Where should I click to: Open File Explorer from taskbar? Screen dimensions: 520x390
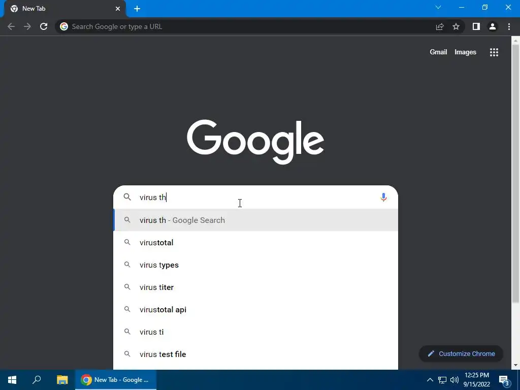62,380
